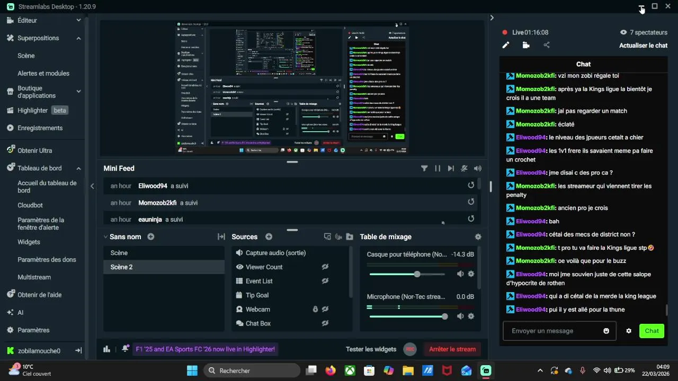Screen dimensions: 678x381
Task: Focus the Envoyer un message field
Action: 559,331
